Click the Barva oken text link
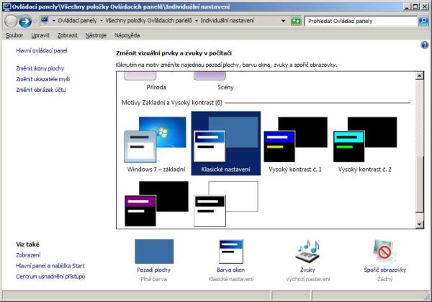Viewport: 432px width, 302px height. [x=231, y=270]
